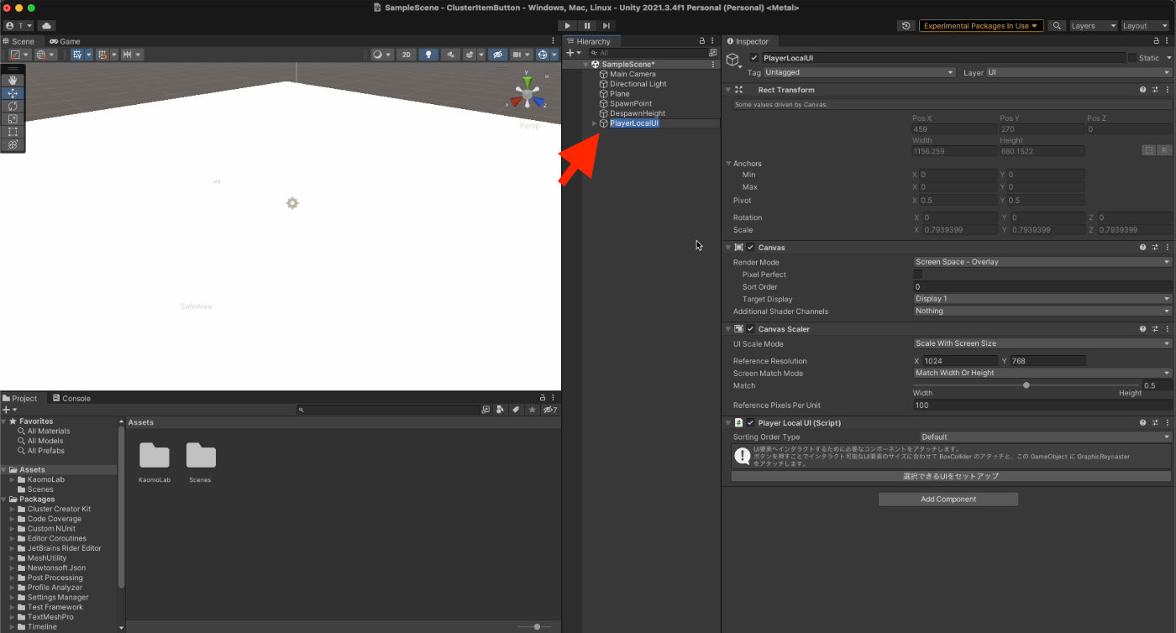The image size is (1176, 633).
Task: Switch to the Game tab
Action: (65, 41)
